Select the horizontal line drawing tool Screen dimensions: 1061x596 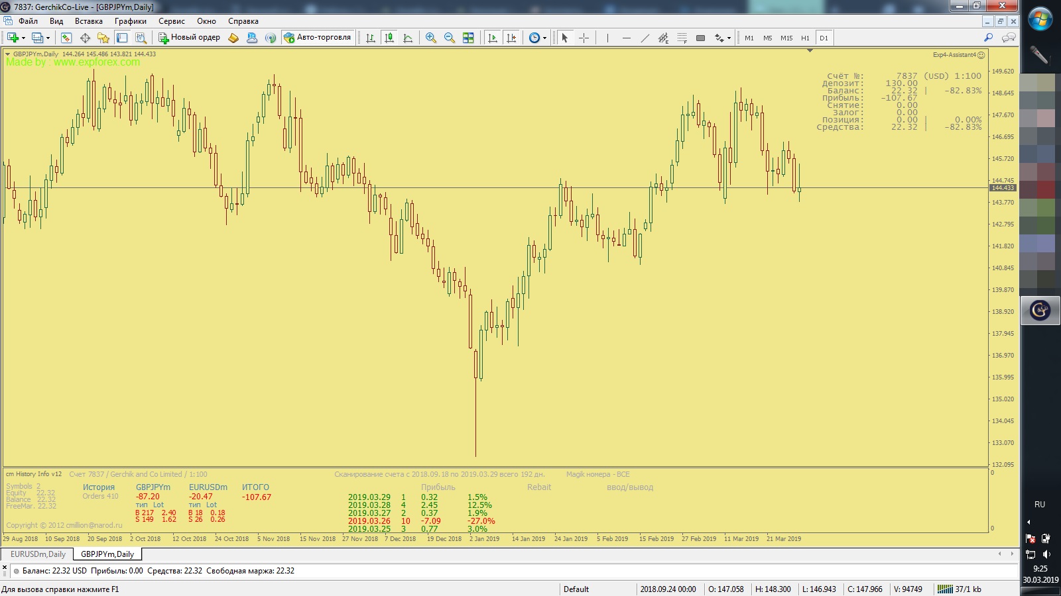coord(626,38)
